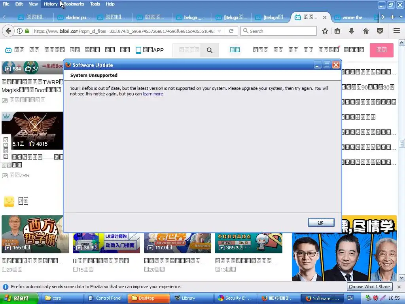Click the green padlock security icon

[x=27, y=31]
